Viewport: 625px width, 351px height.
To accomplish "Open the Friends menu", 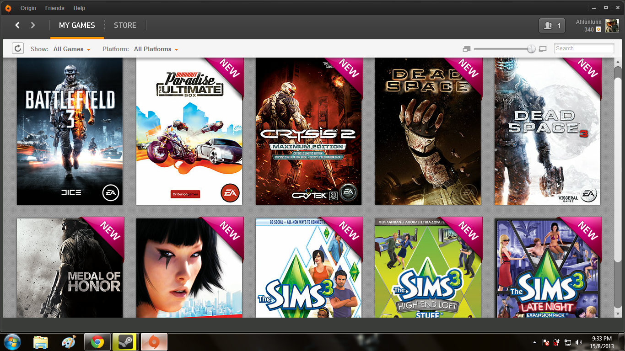I will pos(55,8).
